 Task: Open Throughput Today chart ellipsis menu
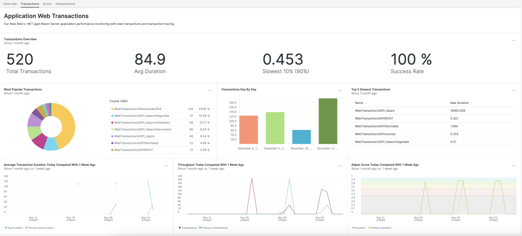[340, 166]
